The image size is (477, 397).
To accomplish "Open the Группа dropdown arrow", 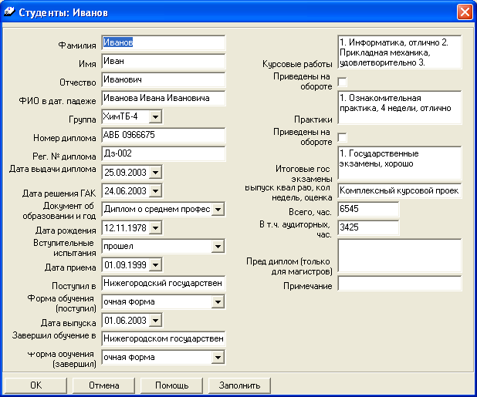I will (155, 116).
